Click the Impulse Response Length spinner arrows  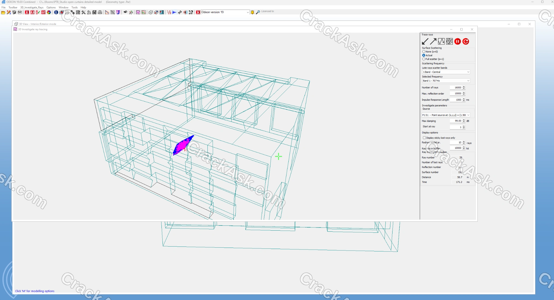point(464,100)
